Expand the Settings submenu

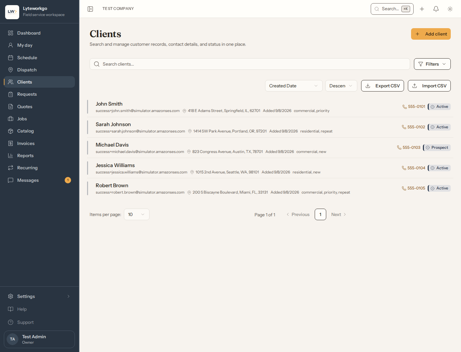pyautogui.click(x=39, y=296)
